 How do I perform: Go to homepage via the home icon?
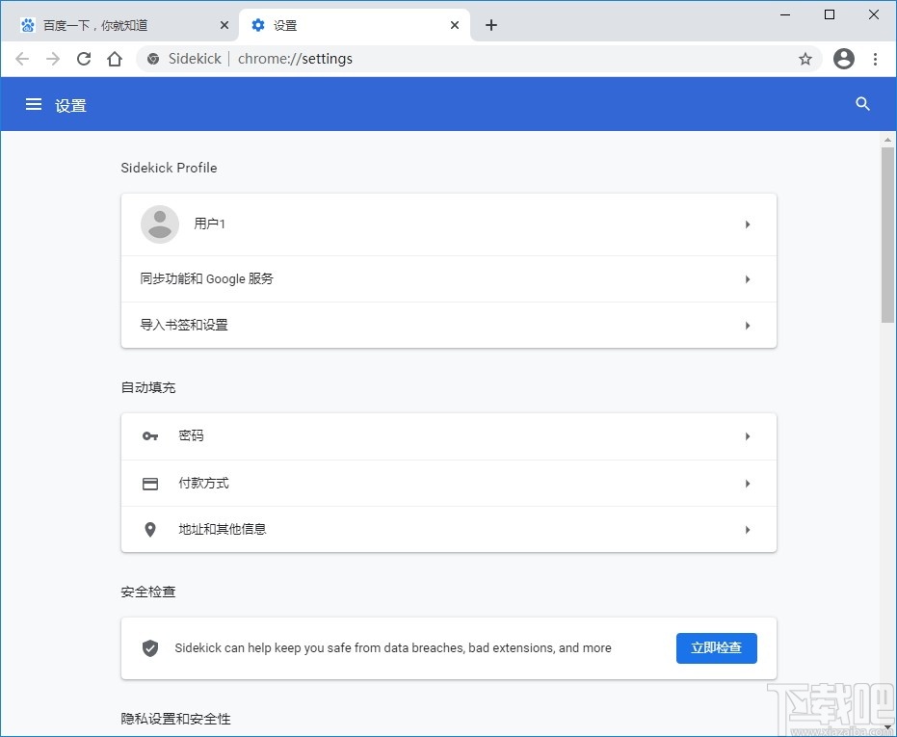[x=115, y=59]
